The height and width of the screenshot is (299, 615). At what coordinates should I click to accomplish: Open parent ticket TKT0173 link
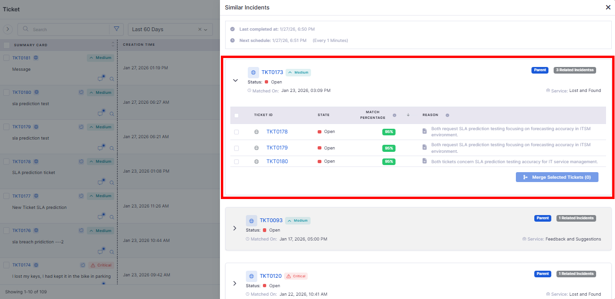click(x=272, y=73)
